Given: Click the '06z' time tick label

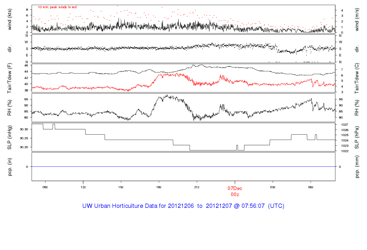Looking at the screenshot, I should pyautogui.click(x=311, y=187).
